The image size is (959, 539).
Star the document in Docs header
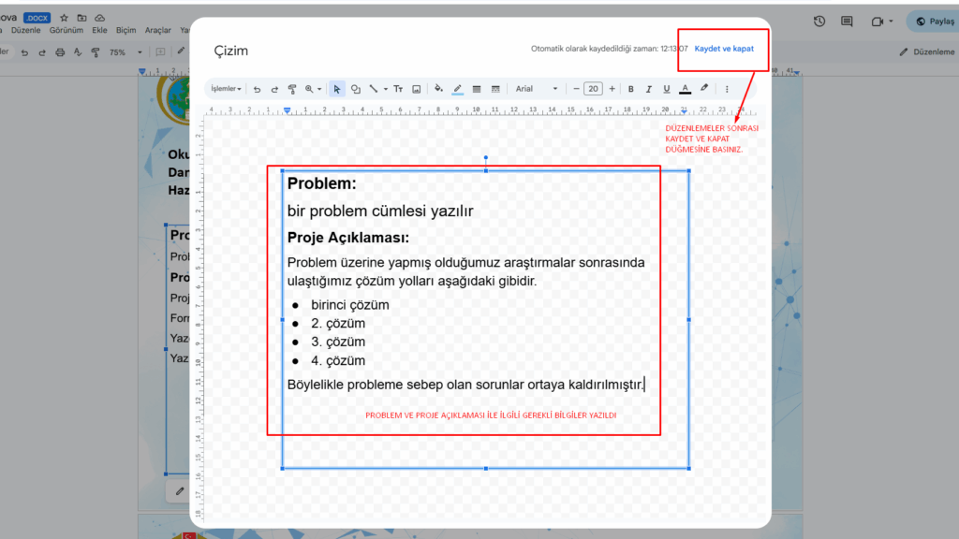[x=64, y=18]
